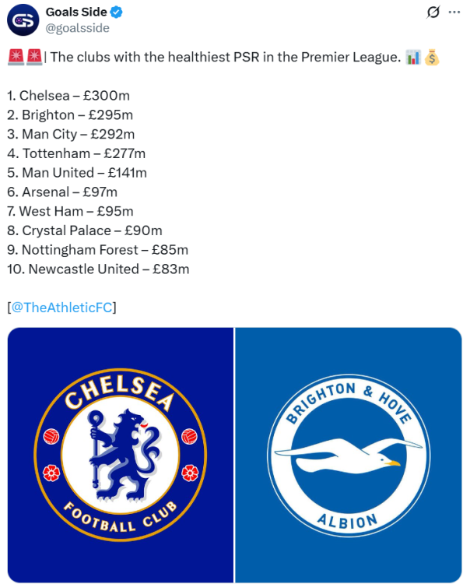Open the Brighton & Hove Albion image

click(349, 455)
